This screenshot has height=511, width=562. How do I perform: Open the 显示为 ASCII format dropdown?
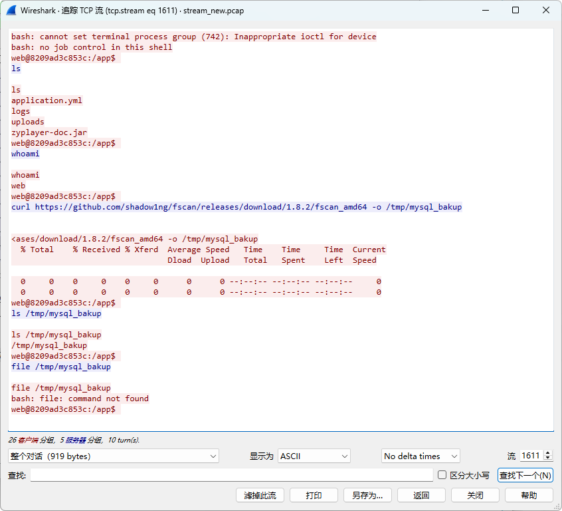point(314,456)
